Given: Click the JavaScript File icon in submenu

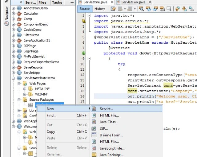Looking at the screenshot, I should point(94,148).
